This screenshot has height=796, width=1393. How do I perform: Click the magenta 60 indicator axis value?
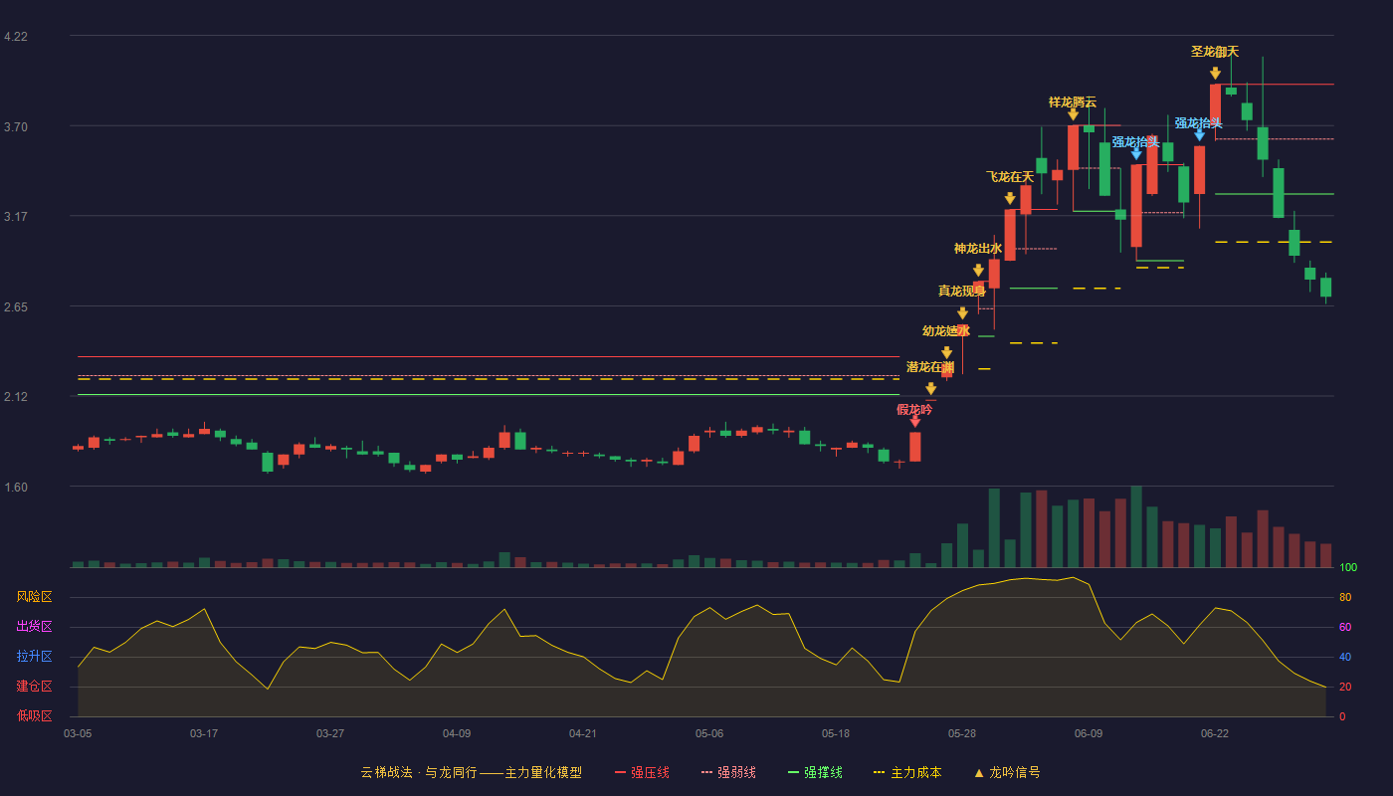(x=1345, y=627)
